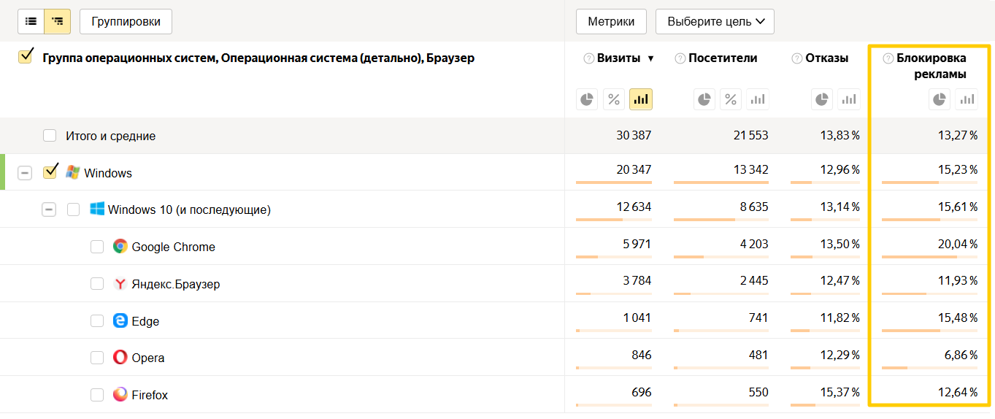This screenshot has width=995, height=419.
Task: Open the Группировки button
Action: pos(126,21)
